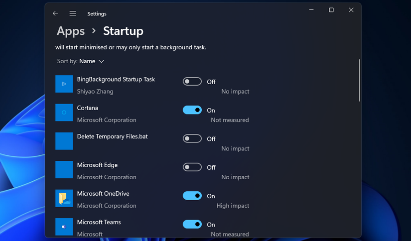Disable Microsoft Teams startup toggle

tap(192, 225)
